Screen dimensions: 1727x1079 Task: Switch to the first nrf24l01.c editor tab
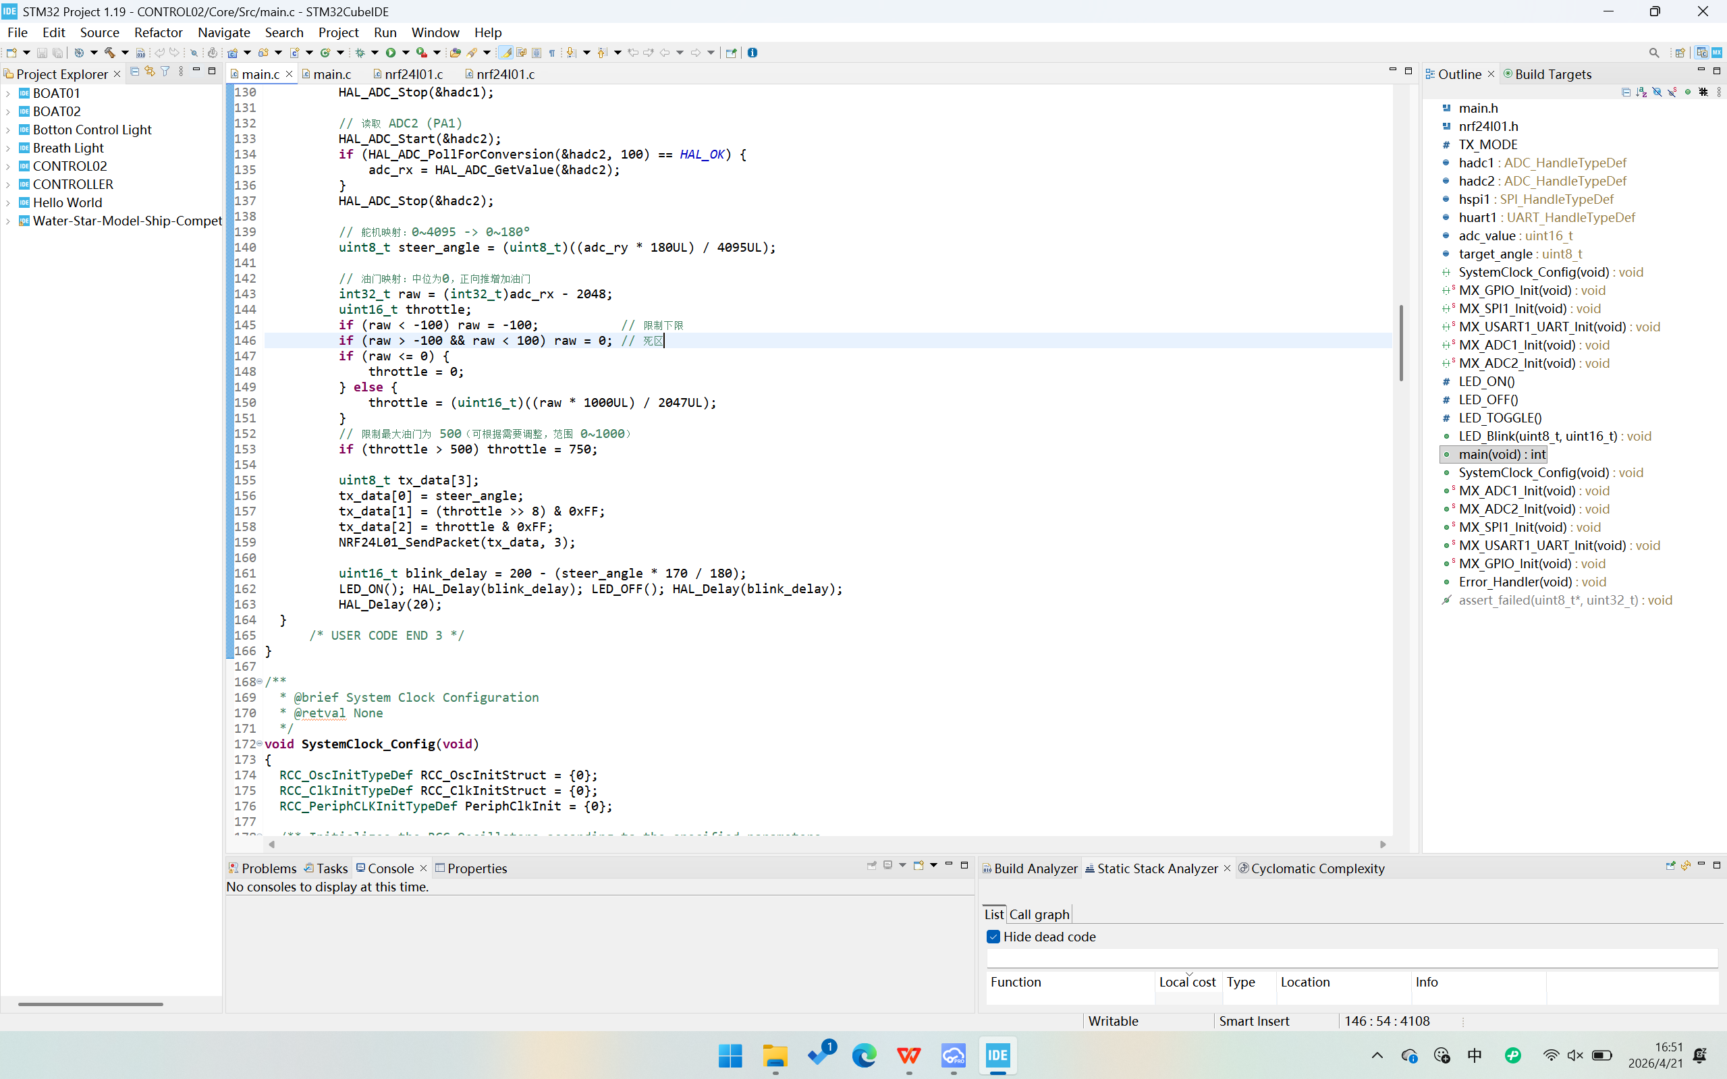[408, 74]
